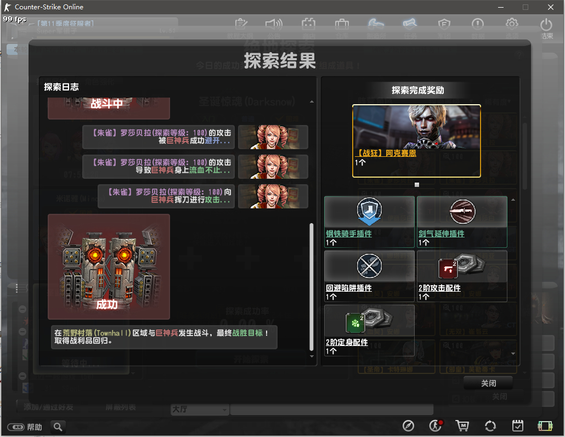
Task: Close the Counter-Strike Online window
Action: (551, 7)
